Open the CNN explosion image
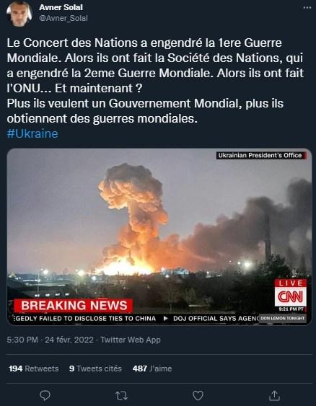The image size is (316, 406). (159, 237)
